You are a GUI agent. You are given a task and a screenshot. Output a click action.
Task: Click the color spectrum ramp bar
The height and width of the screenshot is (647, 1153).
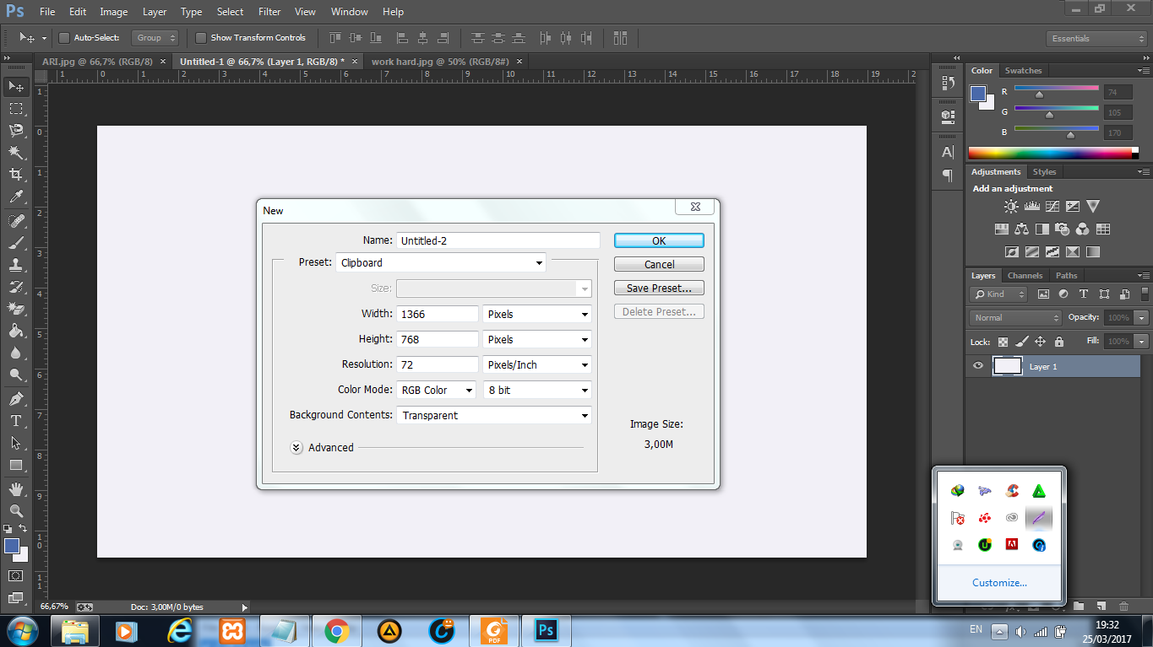point(1050,154)
